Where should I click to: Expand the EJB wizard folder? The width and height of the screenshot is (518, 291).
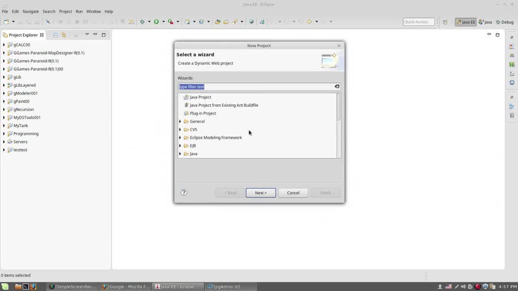pyautogui.click(x=180, y=145)
